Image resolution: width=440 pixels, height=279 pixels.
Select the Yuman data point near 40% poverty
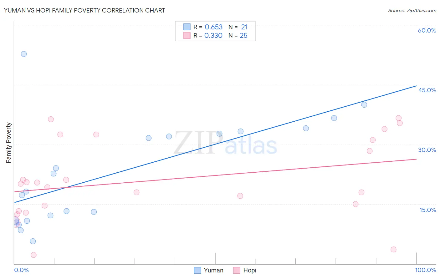coord(364,105)
